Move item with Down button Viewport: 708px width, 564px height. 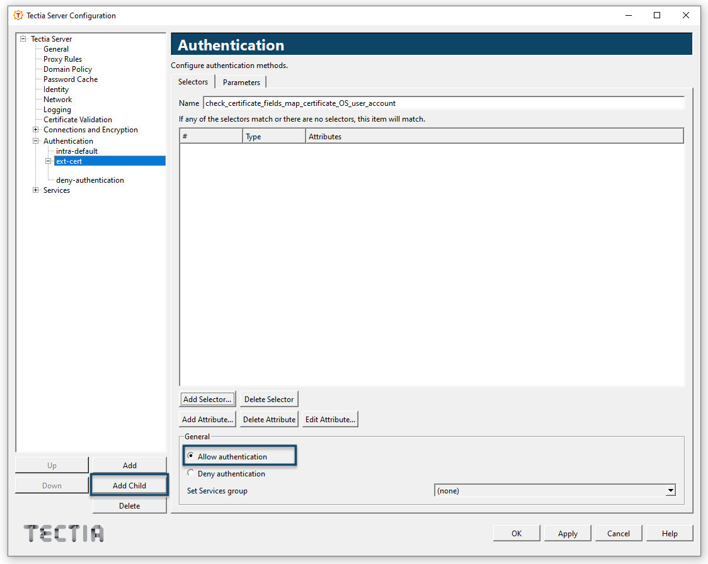52,485
